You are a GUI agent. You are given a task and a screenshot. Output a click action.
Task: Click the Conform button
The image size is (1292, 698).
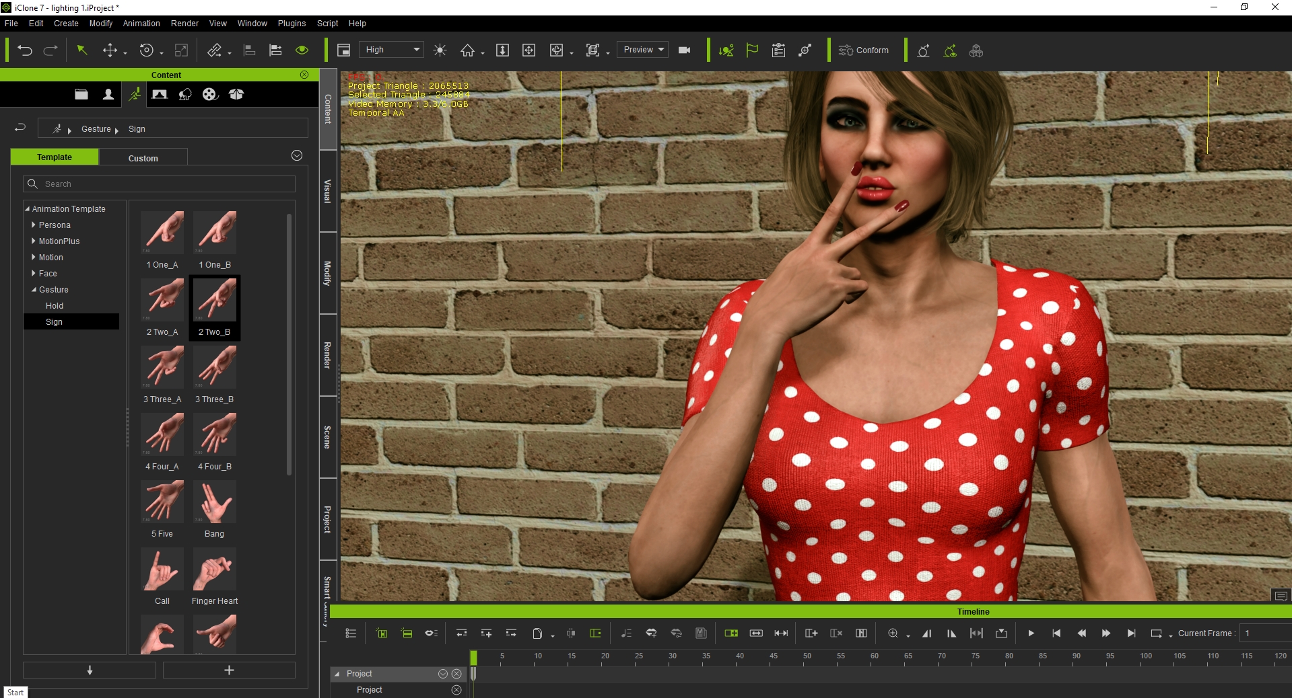864,50
